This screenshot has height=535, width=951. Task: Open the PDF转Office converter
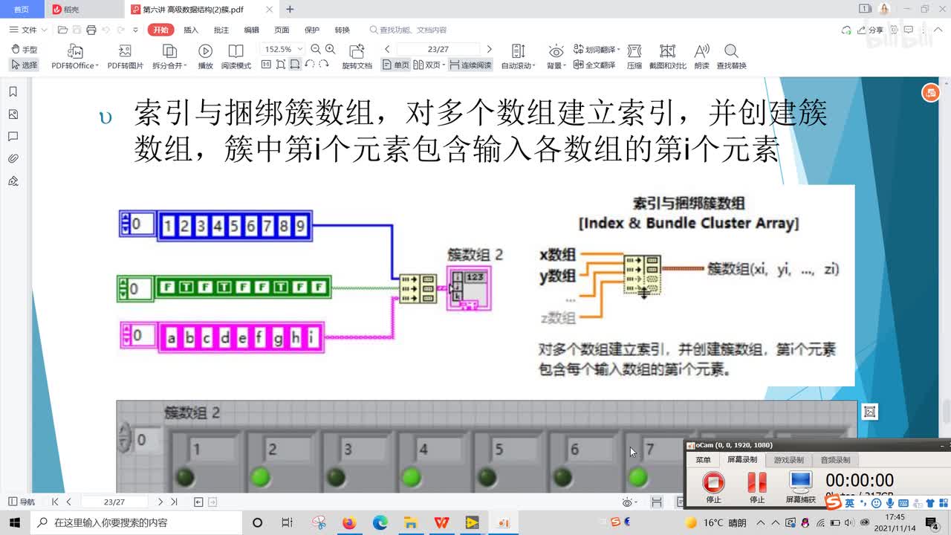click(x=75, y=56)
